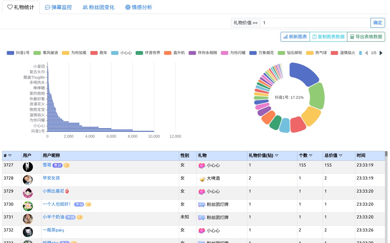Click the 小心心 heart icon in row 3729

pyautogui.click(x=202, y=192)
